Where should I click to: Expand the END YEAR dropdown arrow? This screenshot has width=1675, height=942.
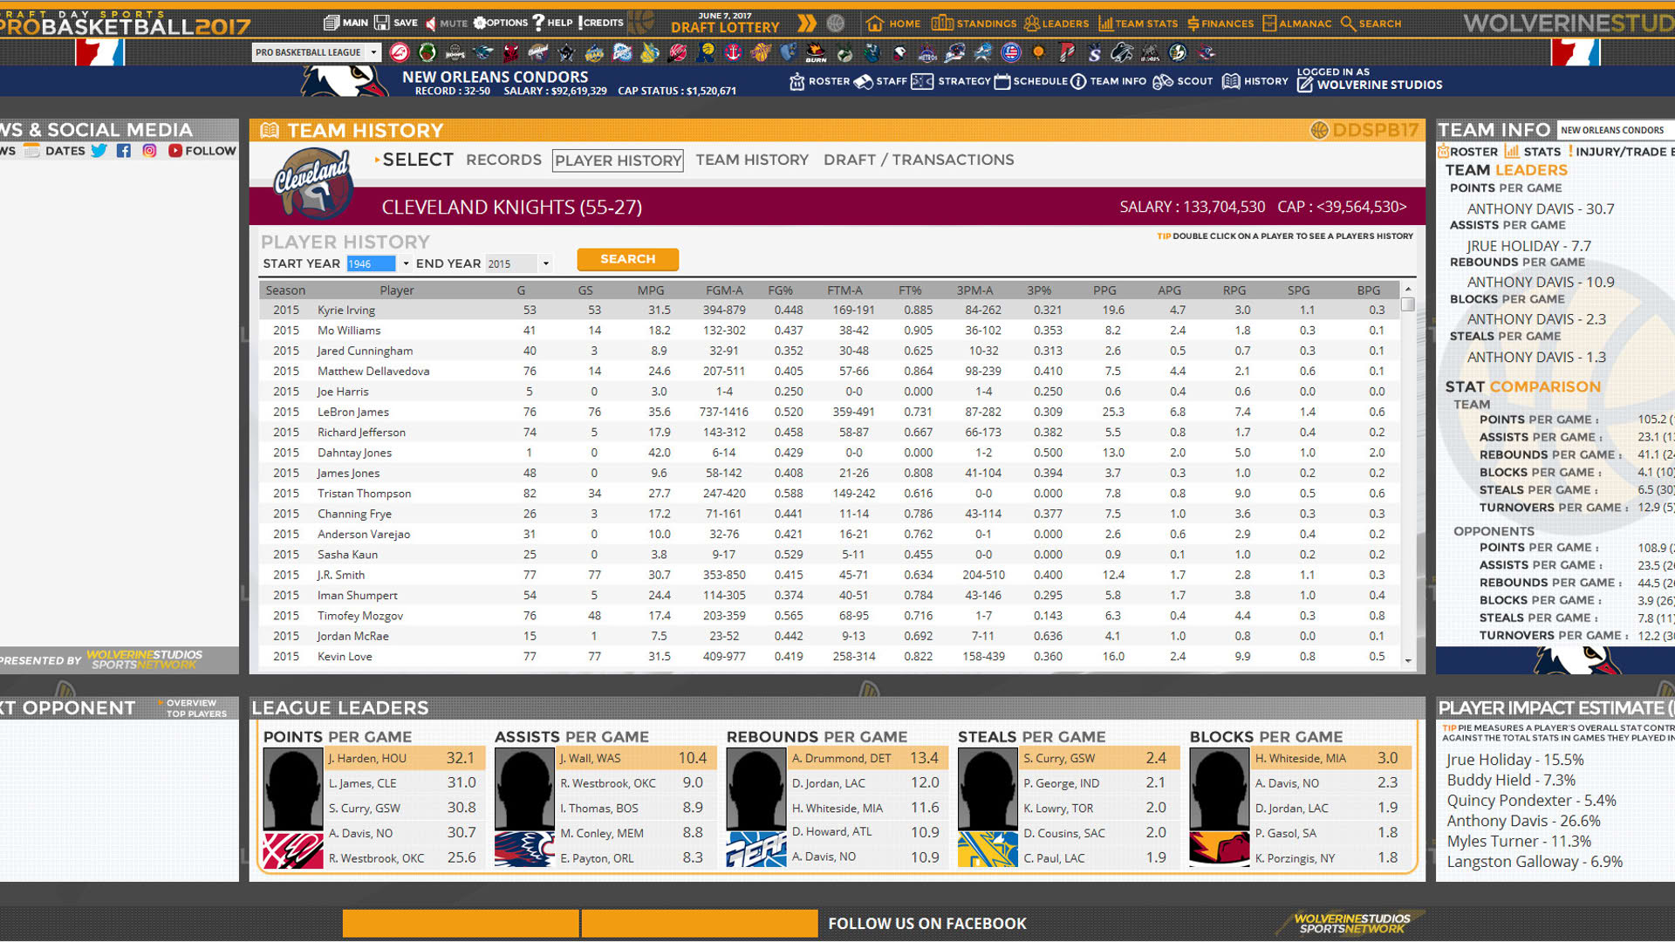pyautogui.click(x=546, y=263)
